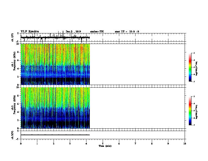This screenshot has height=161, width=208.
Task: Click the ch.2 Frequency (kHz) axis label
Action: [x=14, y=105]
